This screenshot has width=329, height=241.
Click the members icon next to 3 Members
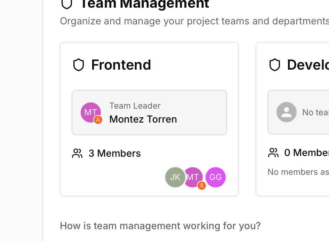[77, 153]
